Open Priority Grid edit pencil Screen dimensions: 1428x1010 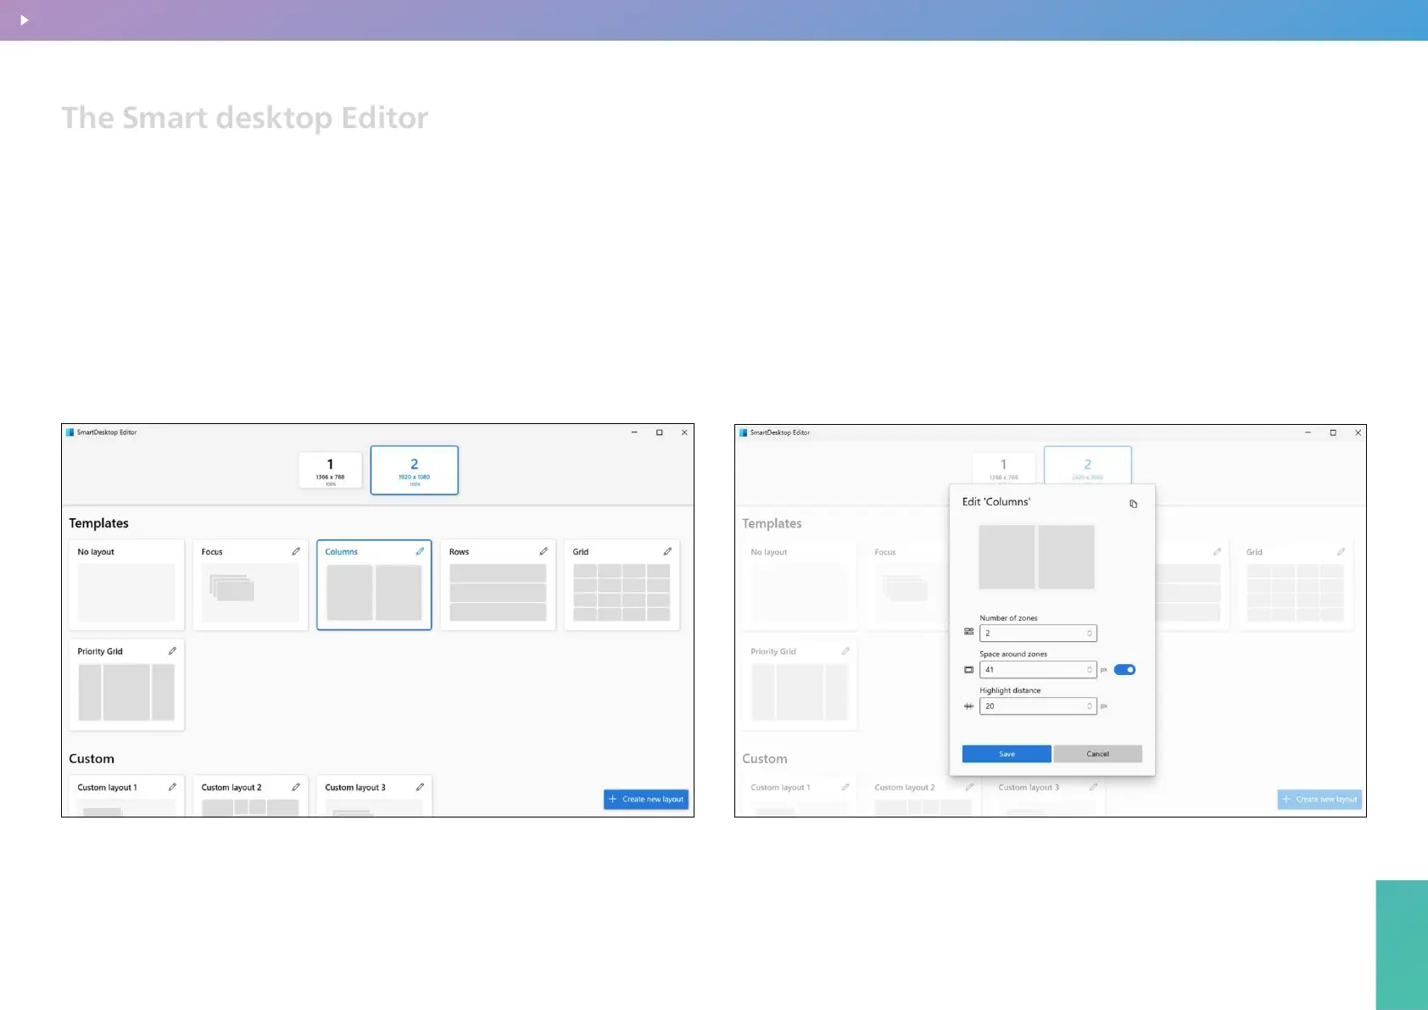pos(172,651)
